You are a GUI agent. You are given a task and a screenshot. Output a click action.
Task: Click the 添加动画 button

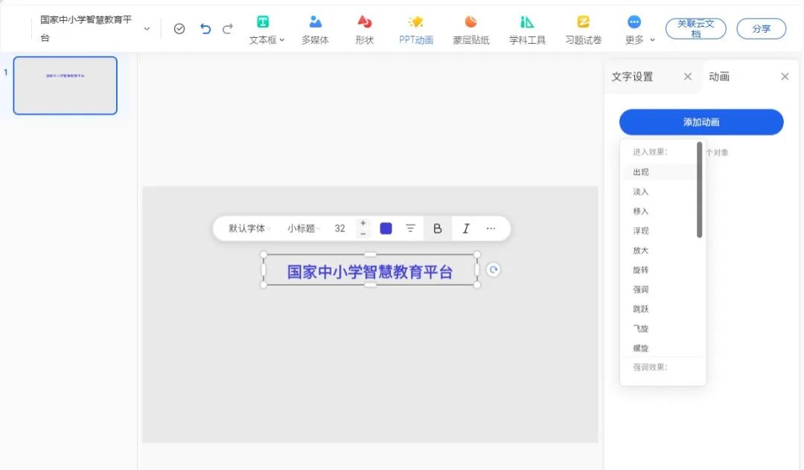[x=701, y=122]
